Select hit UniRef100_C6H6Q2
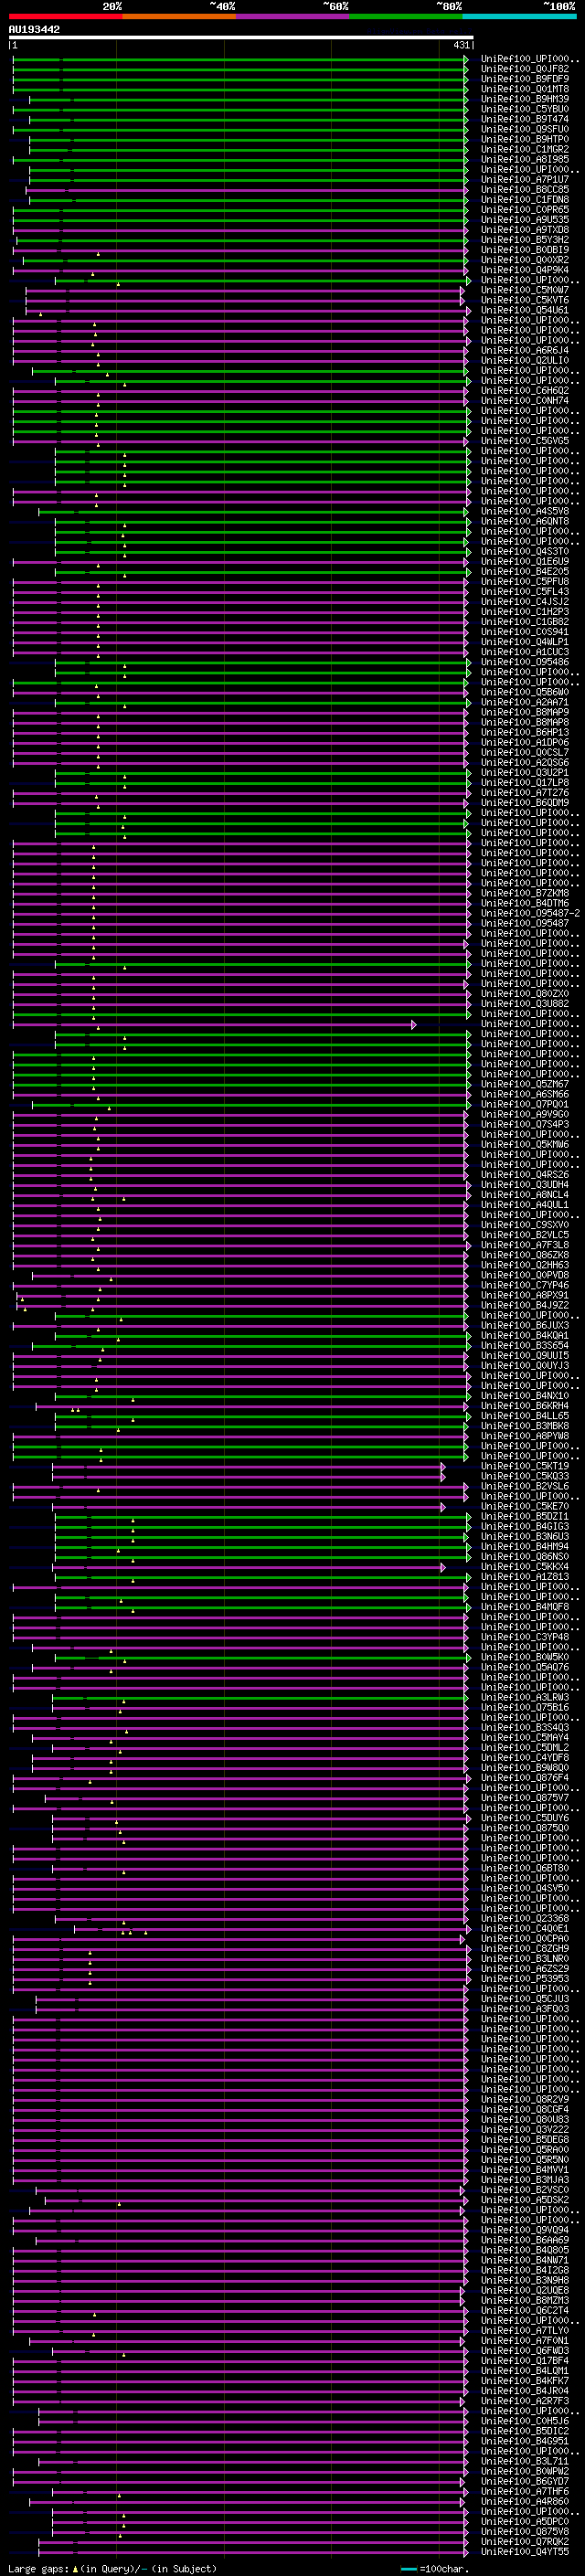The image size is (585, 2576). point(524,391)
